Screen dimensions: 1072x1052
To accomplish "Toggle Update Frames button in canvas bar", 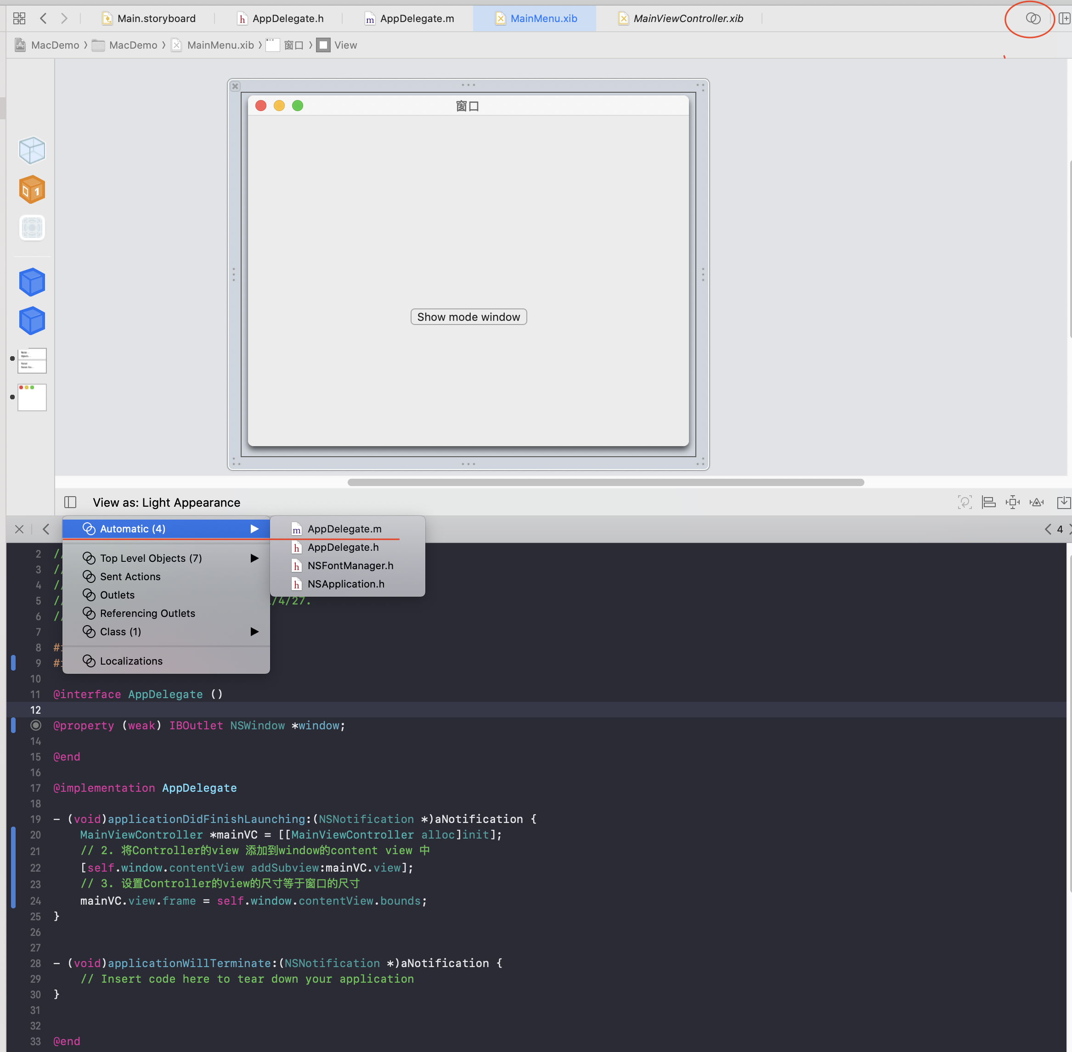I will [964, 502].
